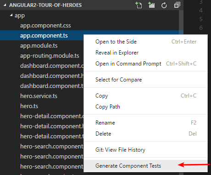Collapse the app folder arrow
The width and height of the screenshot is (211, 175).
[x=11, y=15]
